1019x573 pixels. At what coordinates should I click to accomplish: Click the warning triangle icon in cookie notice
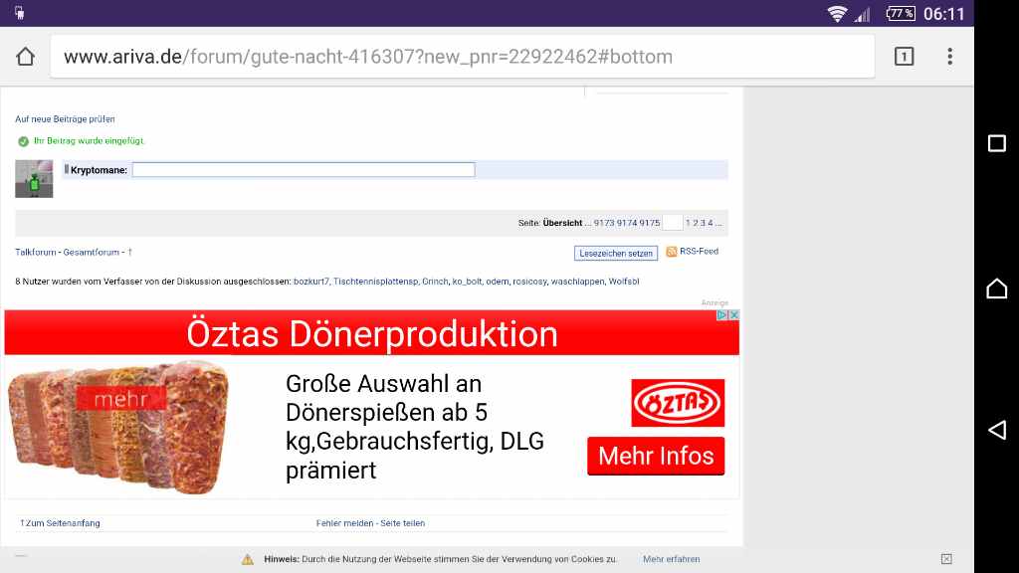(248, 559)
